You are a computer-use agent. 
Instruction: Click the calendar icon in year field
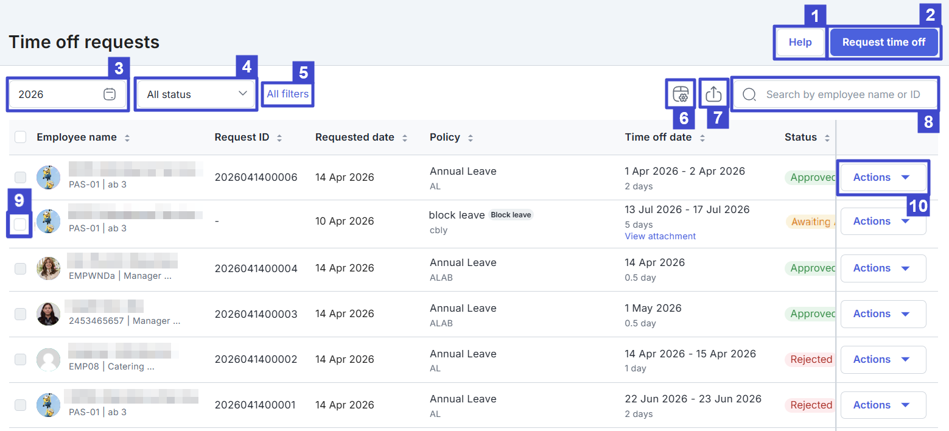pyautogui.click(x=110, y=94)
